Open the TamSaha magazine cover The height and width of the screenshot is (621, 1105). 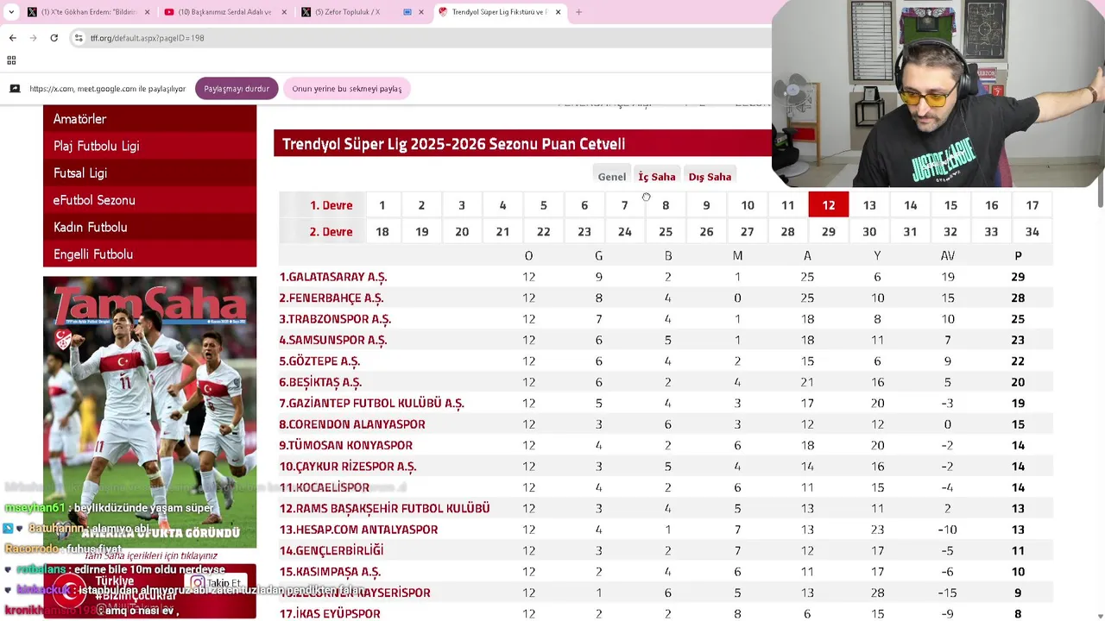pyautogui.click(x=149, y=411)
